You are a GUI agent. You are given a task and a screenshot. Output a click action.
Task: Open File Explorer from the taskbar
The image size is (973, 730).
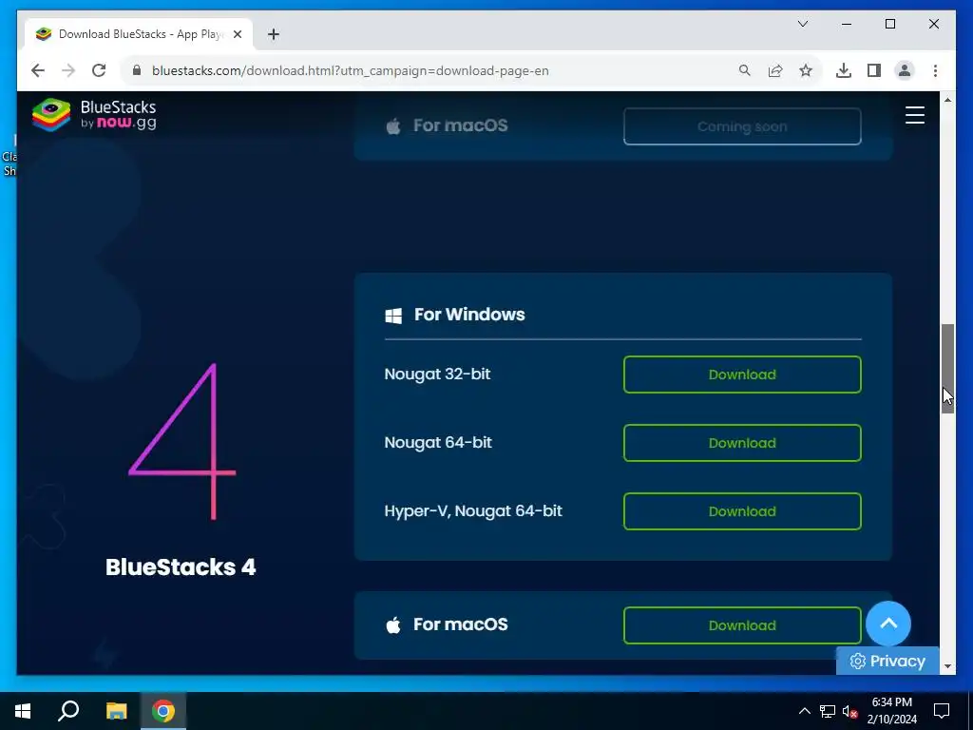click(x=116, y=711)
